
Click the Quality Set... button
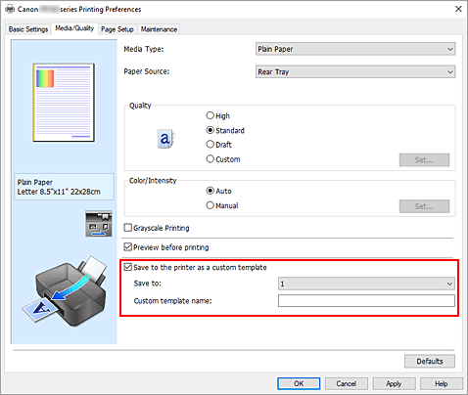pyautogui.click(x=424, y=160)
